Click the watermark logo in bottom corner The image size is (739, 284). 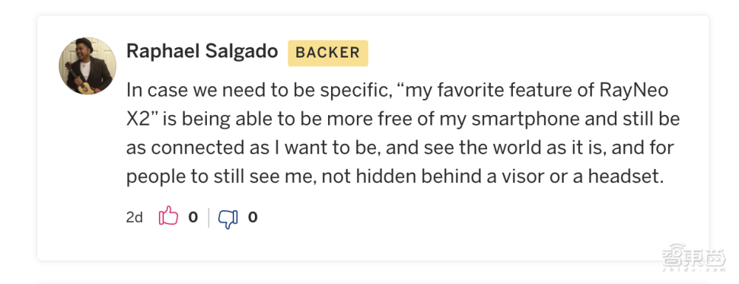pyautogui.click(x=693, y=259)
